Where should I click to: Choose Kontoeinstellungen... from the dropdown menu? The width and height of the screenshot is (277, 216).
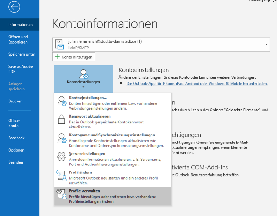pos(113,103)
